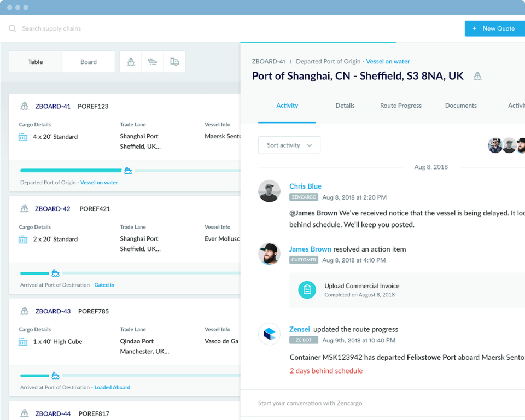Image resolution: width=525 pixels, height=420 pixels.
Task: Click the New Quote button
Action: 495,28
